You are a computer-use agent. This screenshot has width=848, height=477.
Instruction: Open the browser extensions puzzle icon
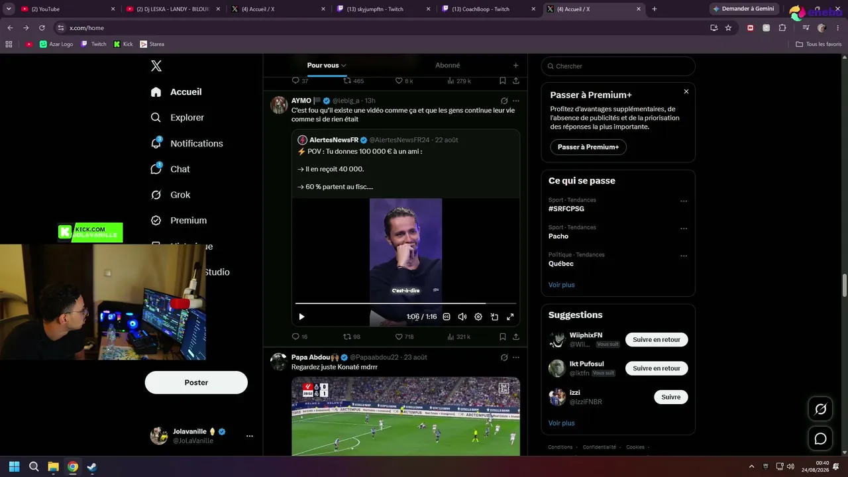point(782,28)
